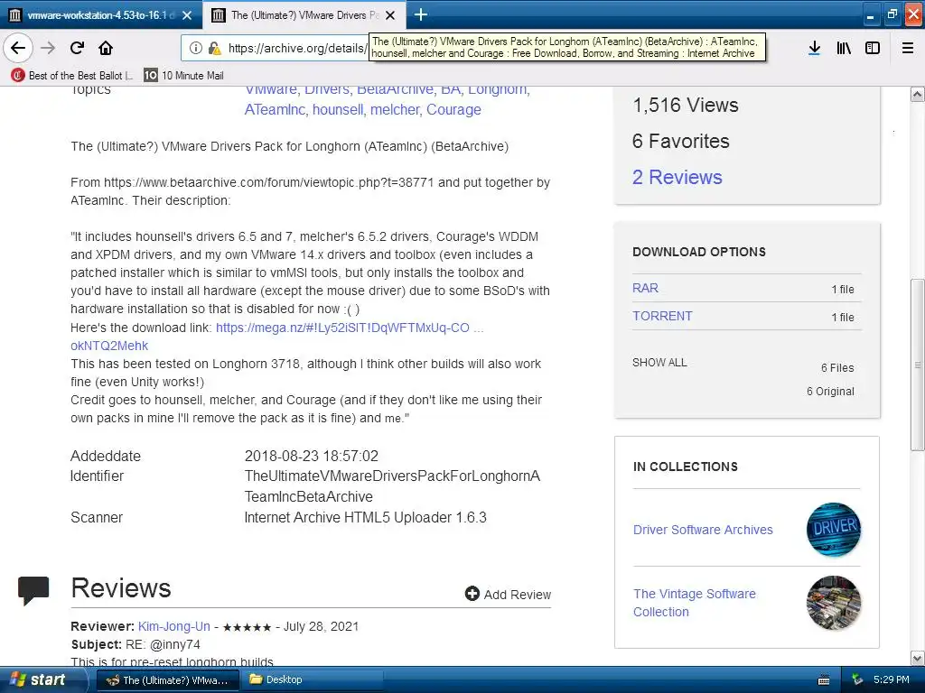
Task: Click the Reviews speech bubble icon
Action: [33, 590]
